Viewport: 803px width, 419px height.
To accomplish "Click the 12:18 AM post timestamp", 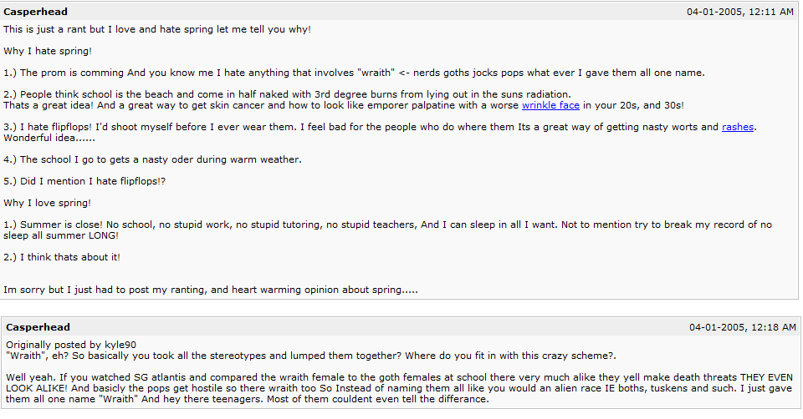I will click(741, 327).
